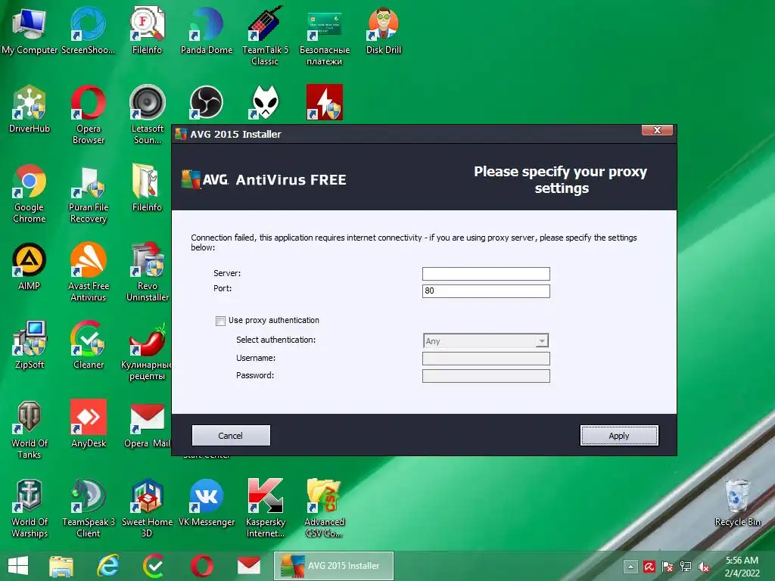Open TeamTalk 5 Classic shortcut
The width and height of the screenshot is (775, 581).
[265, 36]
